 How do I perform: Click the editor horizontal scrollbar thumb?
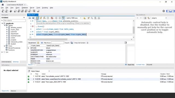click(x=48, y=39)
